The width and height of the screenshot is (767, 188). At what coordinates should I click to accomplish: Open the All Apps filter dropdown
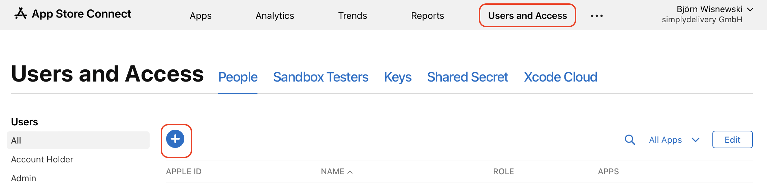click(x=674, y=140)
